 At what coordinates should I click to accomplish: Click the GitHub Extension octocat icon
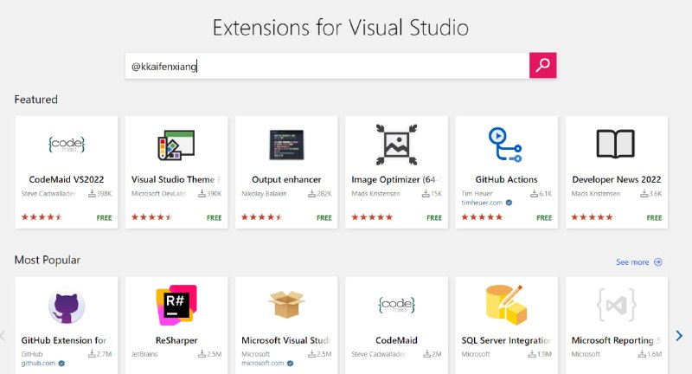pos(67,304)
